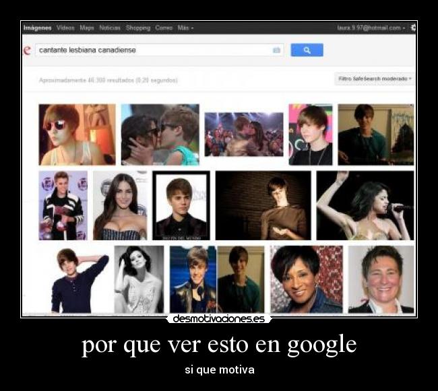Open black-framed portrait thumbnail

(x=181, y=205)
